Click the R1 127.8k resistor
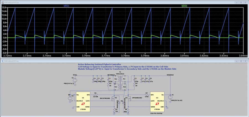Screen dimensions: 249x117 point(95,95)
